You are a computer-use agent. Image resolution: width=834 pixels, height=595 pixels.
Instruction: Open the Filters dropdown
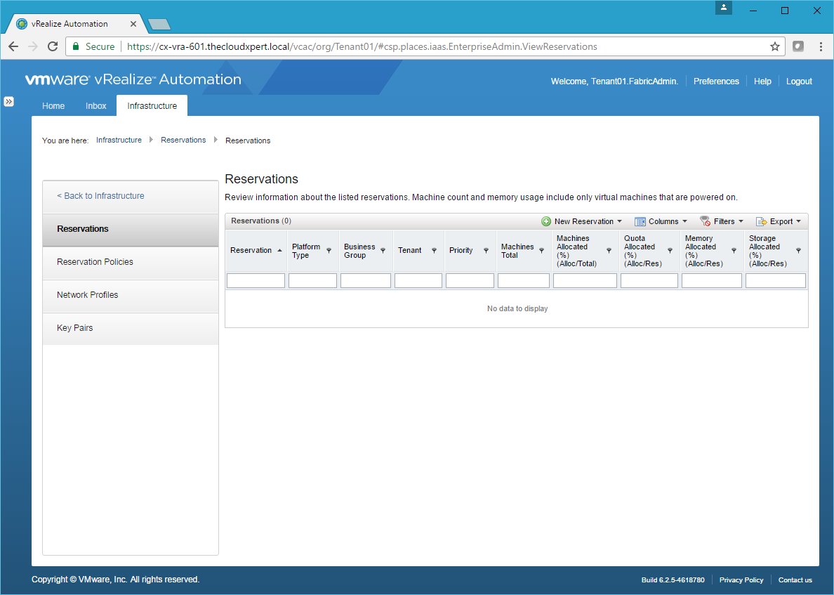(722, 221)
